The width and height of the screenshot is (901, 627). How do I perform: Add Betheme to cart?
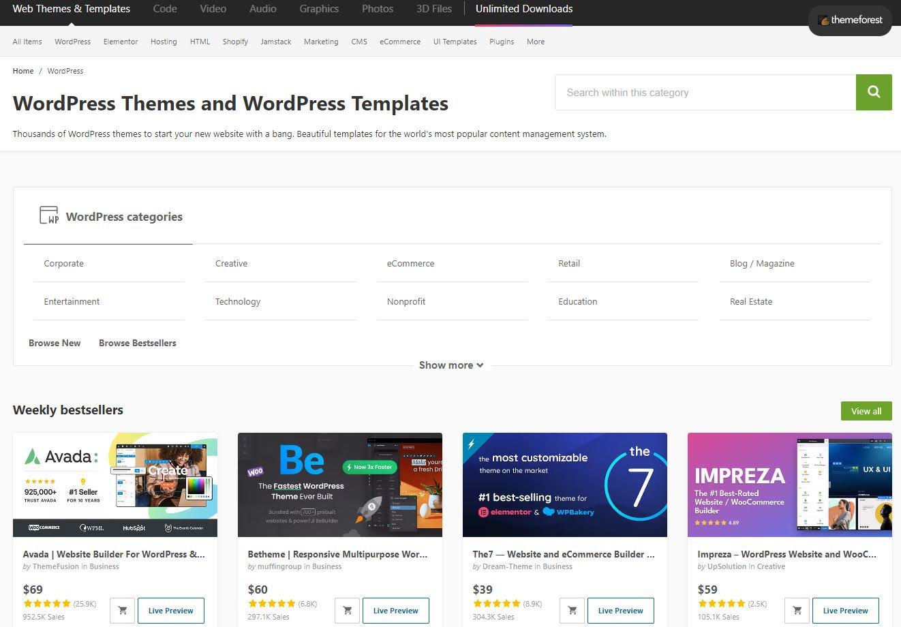[348, 611]
